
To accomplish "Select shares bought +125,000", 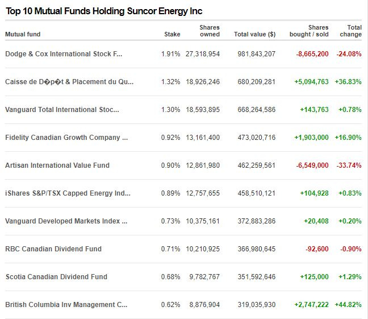I will click(x=314, y=277).
